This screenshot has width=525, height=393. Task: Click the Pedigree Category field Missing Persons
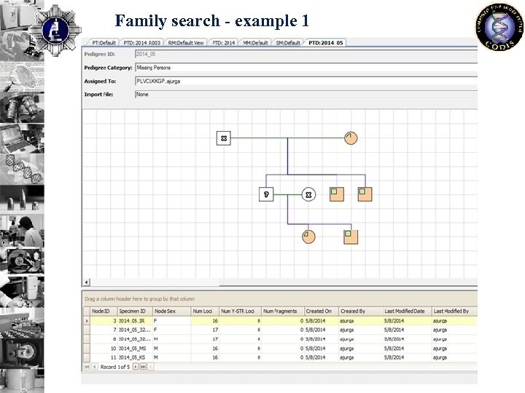tap(306, 68)
